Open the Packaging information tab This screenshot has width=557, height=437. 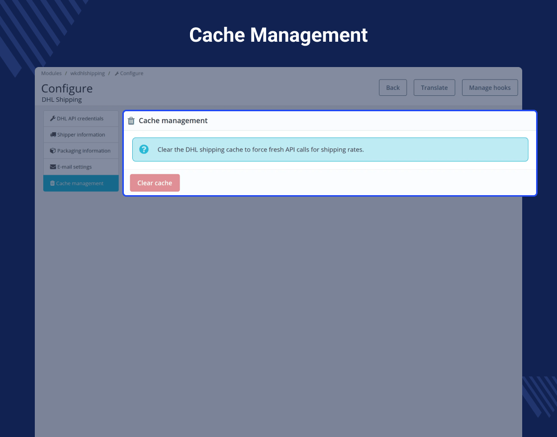81,151
